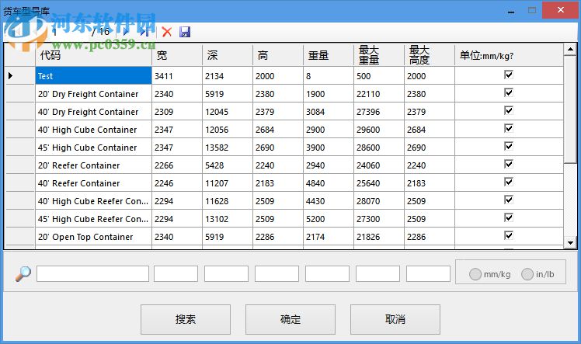
Task: Focus the code search input field
Action: pyautogui.click(x=92, y=273)
